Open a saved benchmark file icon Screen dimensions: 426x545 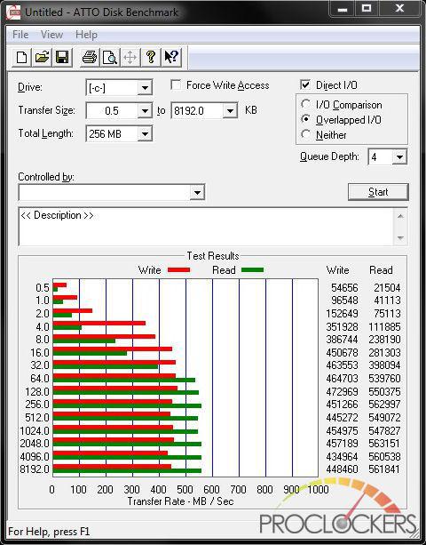(x=42, y=58)
